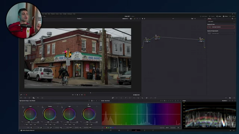
Task: Open the Timeline 1 dropdown
Action: (x=80, y=19)
